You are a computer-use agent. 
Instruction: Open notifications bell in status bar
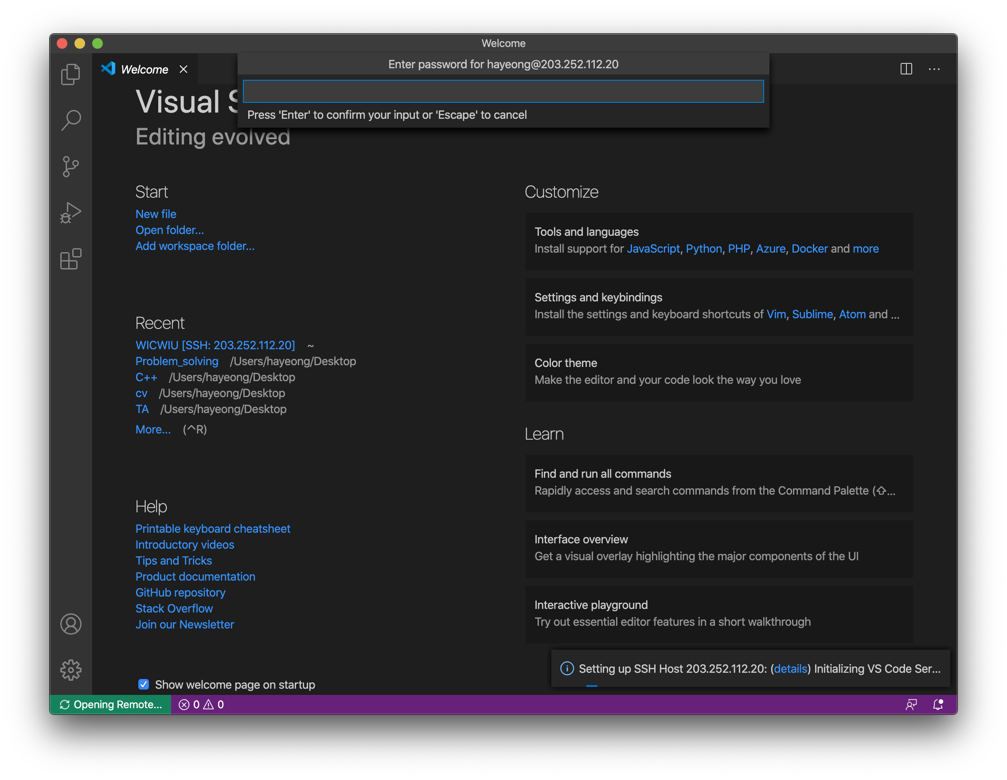(x=938, y=704)
